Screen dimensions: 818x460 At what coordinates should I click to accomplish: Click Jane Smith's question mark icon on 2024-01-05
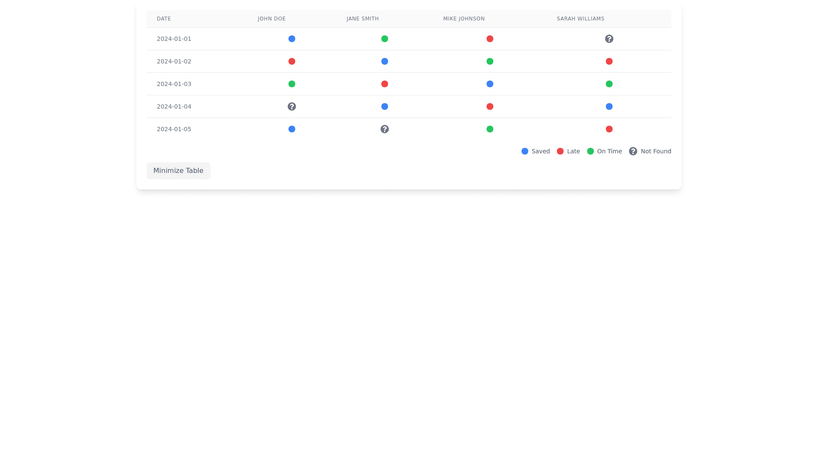[384, 129]
